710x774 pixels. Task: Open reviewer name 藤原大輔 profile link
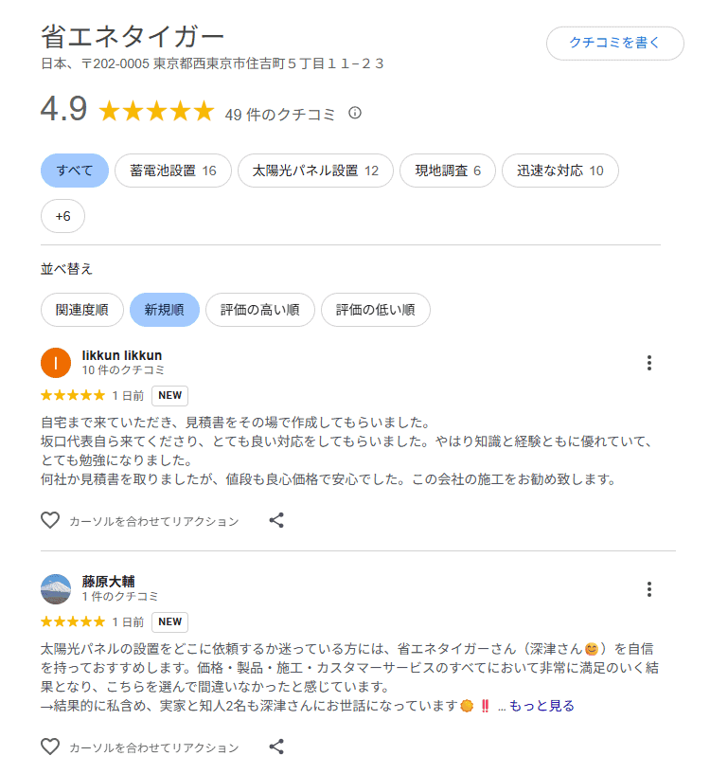click(x=109, y=581)
